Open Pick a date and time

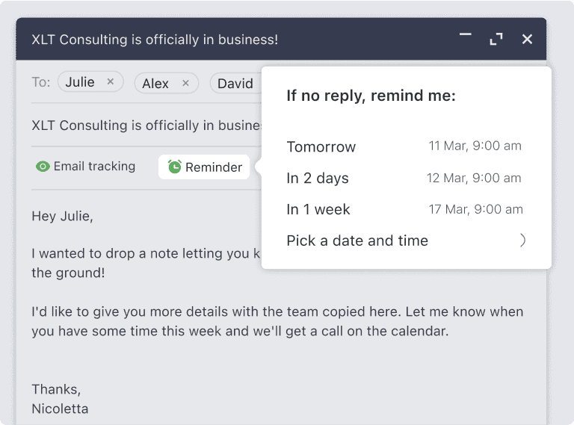(x=407, y=241)
